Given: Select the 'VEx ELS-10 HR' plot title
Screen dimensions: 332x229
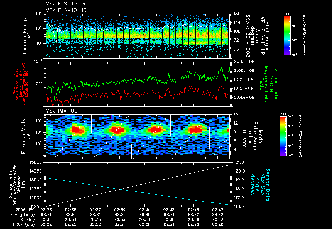Looking at the screenshot, I should (x=66, y=10).
